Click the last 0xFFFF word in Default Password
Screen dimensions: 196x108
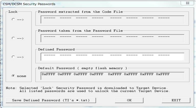coord(163,74)
